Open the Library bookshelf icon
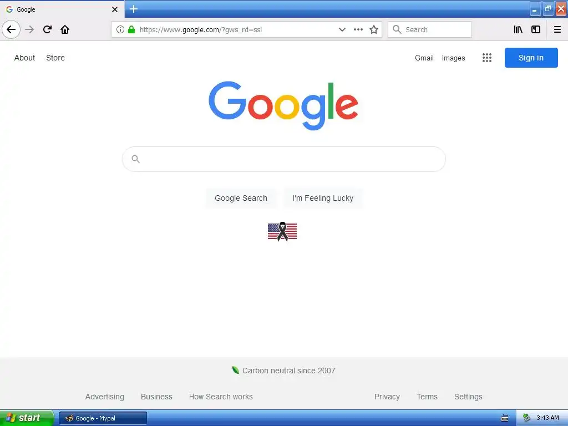Image resolution: width=568 pixels, height=426 pixels. point(518,29)
